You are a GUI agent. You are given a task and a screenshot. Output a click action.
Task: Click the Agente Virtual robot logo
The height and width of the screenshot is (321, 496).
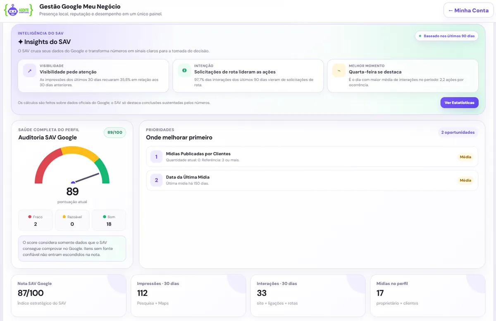pyautogui.click(x=18, y=10)
